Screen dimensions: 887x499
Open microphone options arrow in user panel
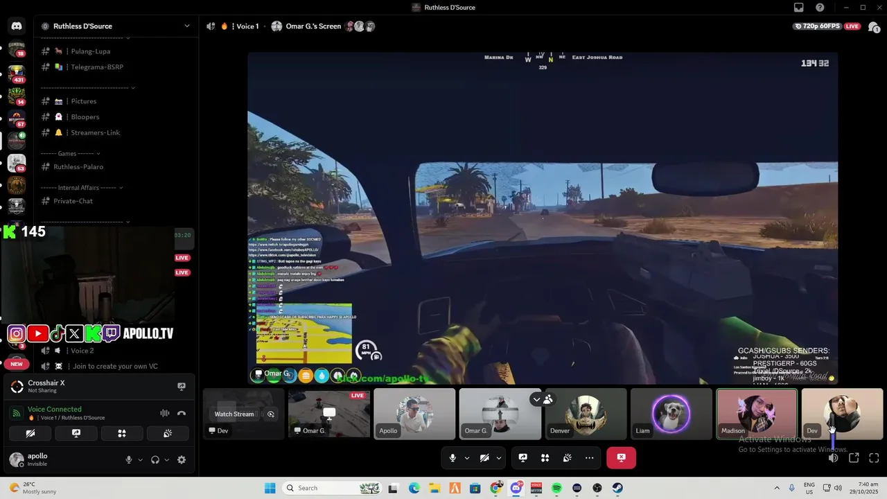point(140,459)
